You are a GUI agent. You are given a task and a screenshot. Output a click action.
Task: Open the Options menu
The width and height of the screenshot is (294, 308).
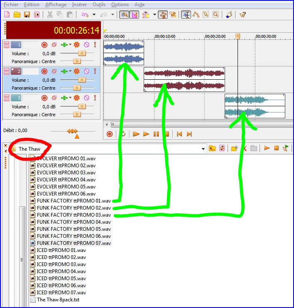(x=120, y=5)
